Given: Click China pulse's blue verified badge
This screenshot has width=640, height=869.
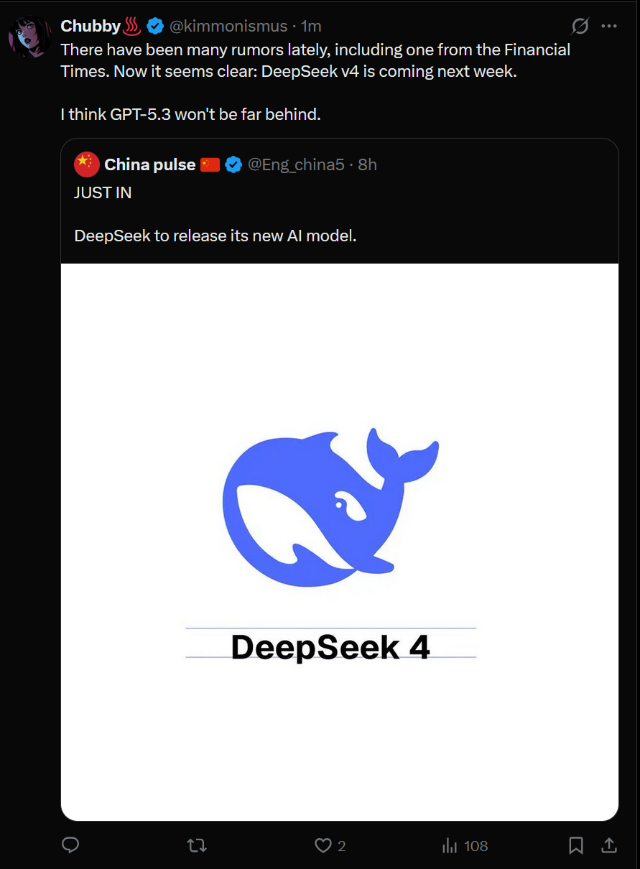Looking at the screenshot, I should coord(233,164).
